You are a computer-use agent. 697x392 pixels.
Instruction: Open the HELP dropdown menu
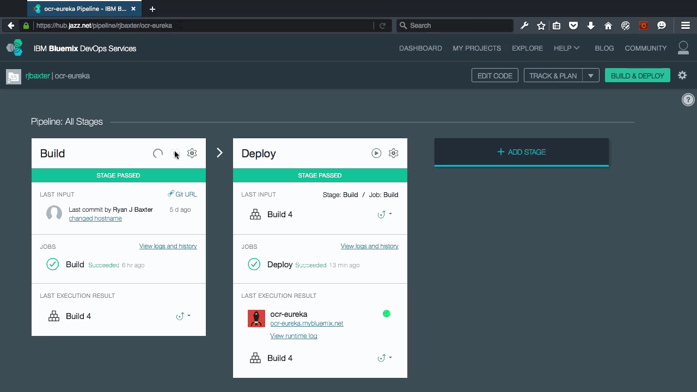pyautogui.click(x=566, y=48)
